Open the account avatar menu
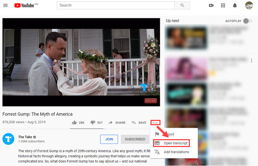 point(249,5)
